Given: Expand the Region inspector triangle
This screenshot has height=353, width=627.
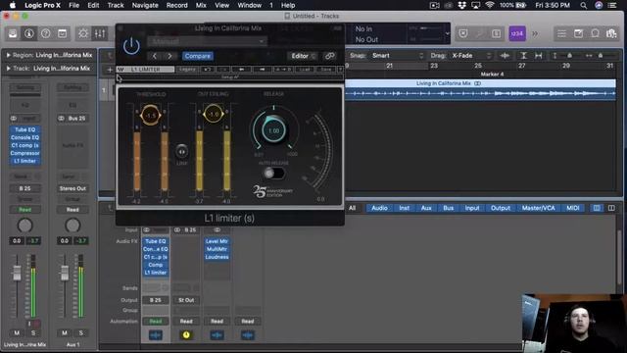Looking at the screenshot, I should click(x=8, y=55).
